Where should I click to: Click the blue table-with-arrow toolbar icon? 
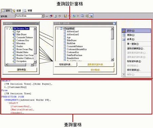[74, 16]
